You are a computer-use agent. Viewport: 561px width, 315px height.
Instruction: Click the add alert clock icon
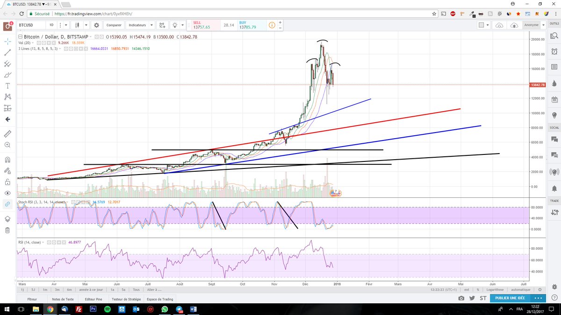point(162,25)
